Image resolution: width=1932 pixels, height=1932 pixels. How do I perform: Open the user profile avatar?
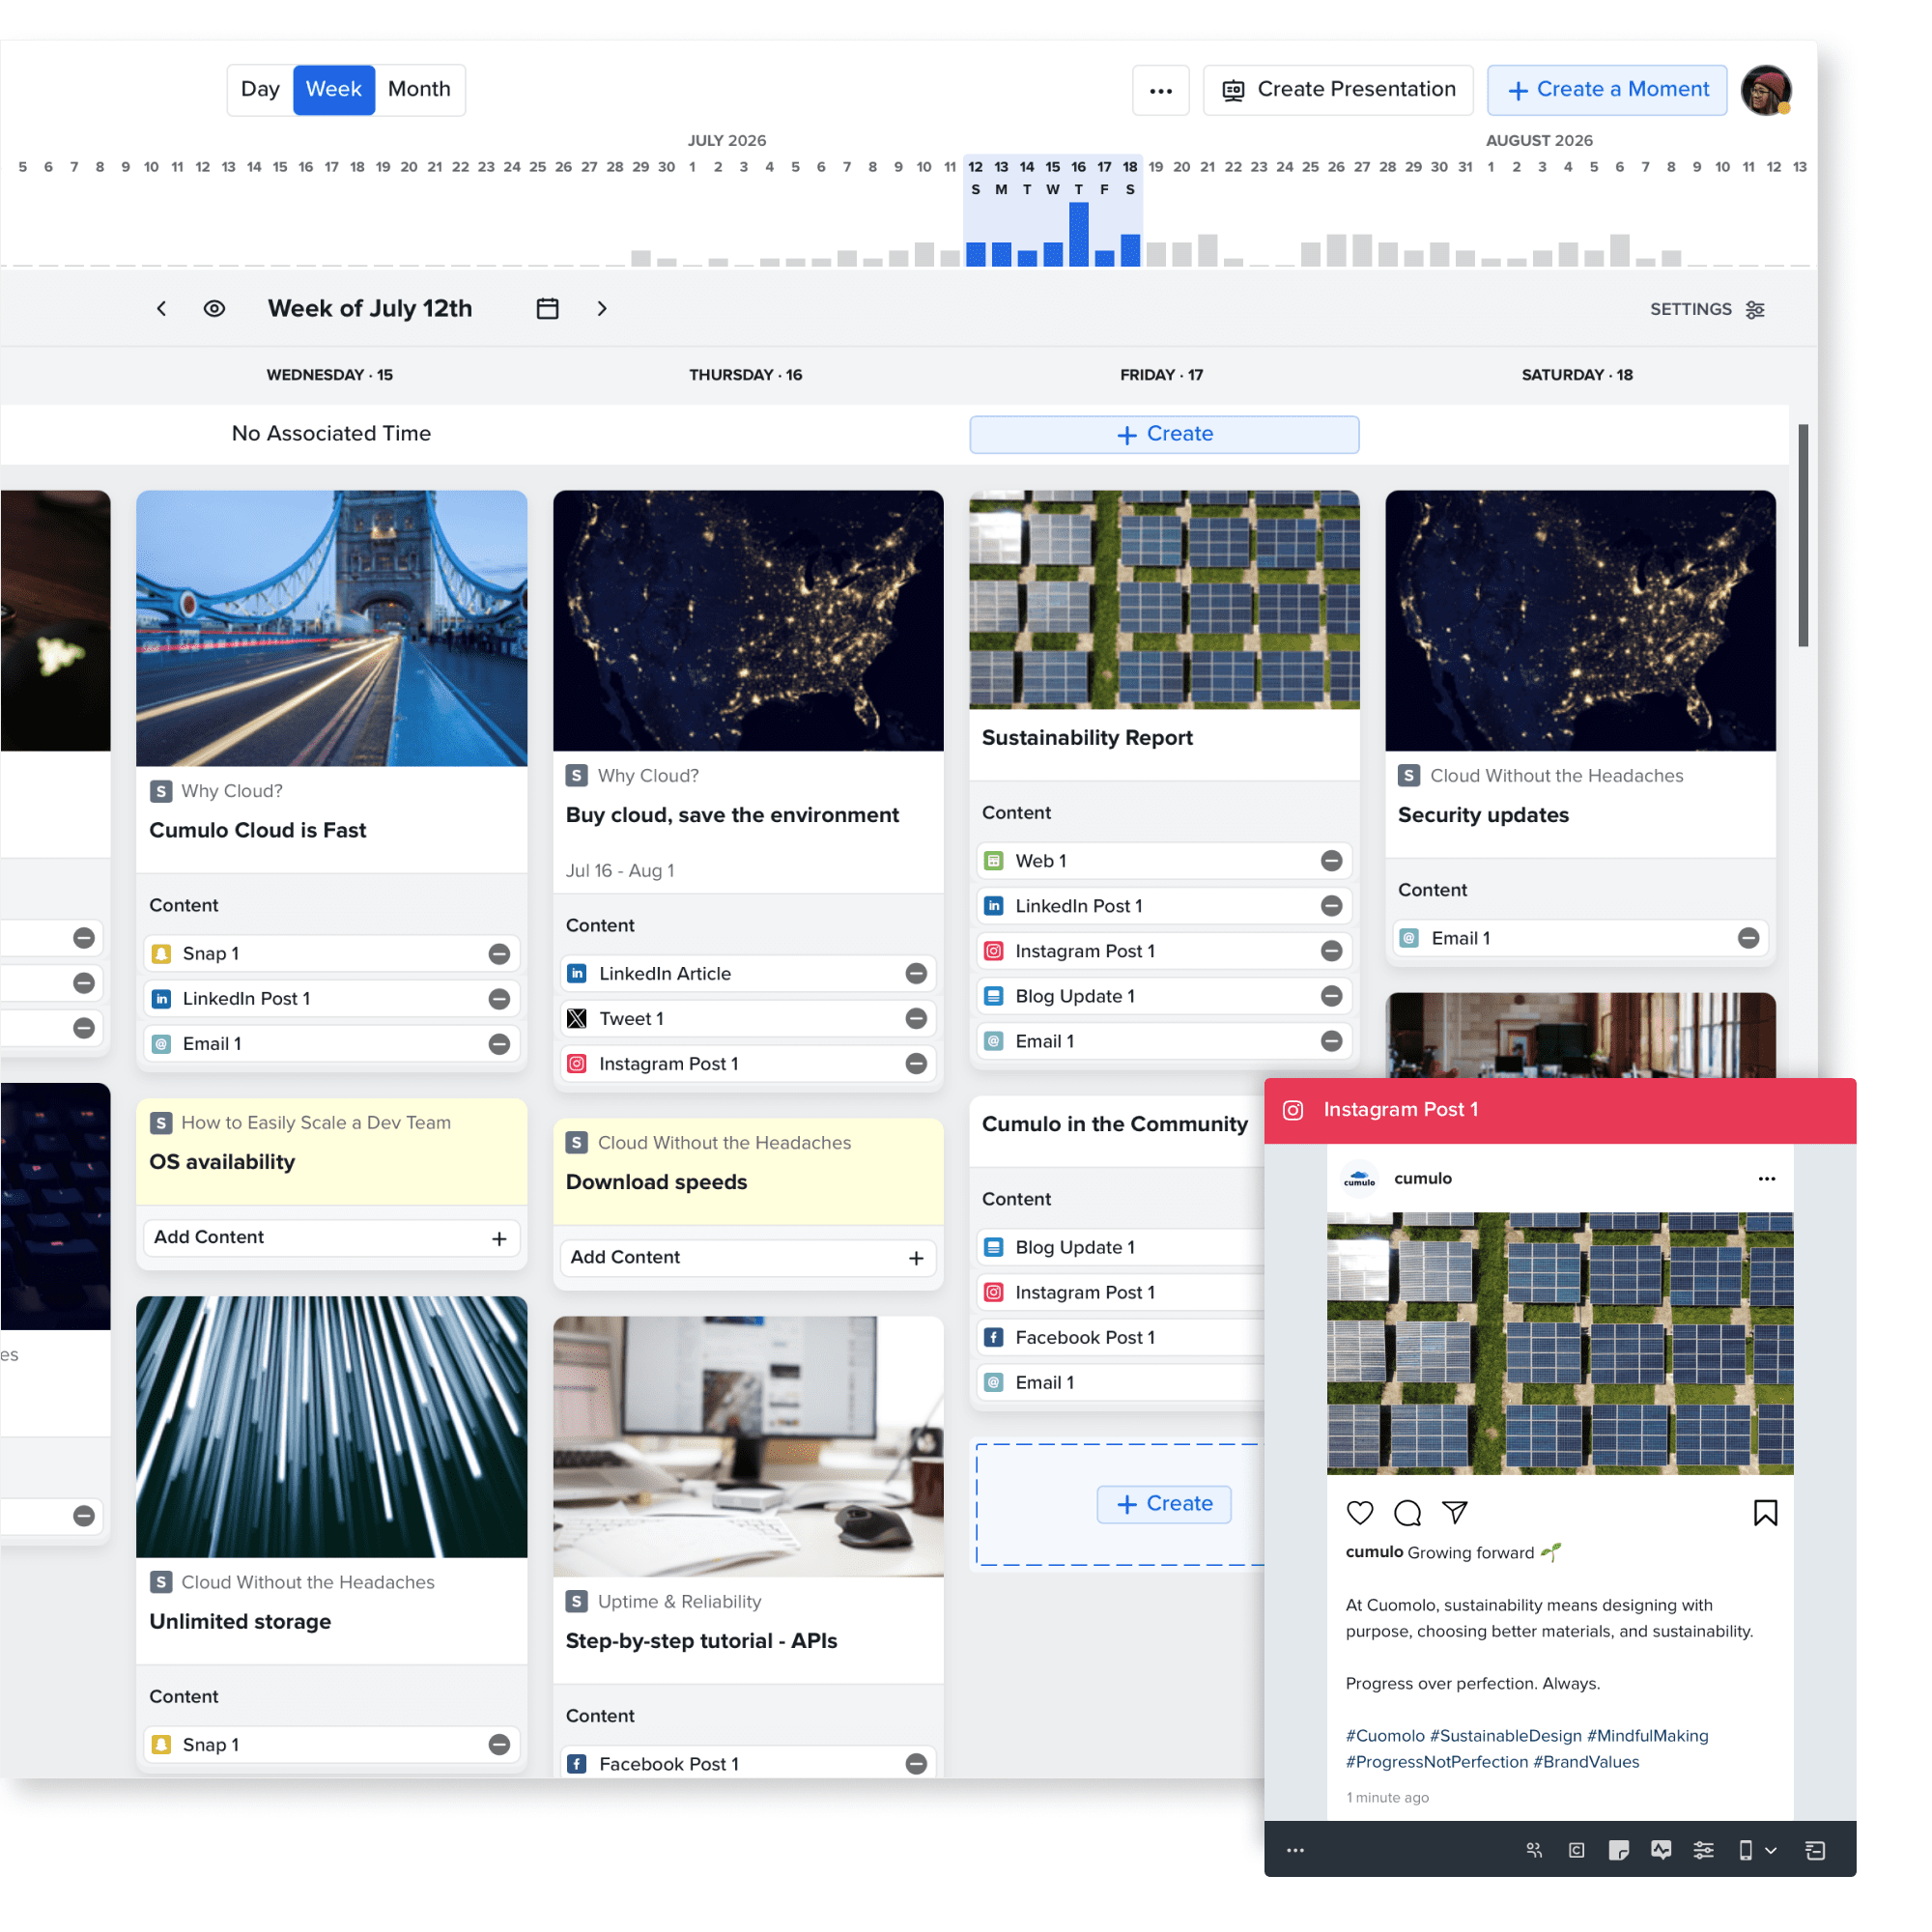click(1766, 90)
